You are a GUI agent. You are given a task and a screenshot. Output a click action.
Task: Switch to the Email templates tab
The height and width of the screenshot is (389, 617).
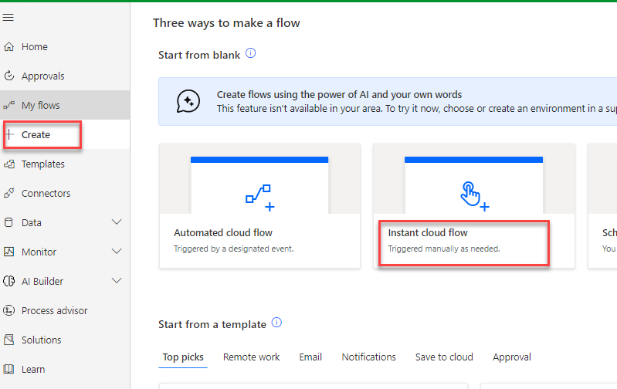[310, 357]
